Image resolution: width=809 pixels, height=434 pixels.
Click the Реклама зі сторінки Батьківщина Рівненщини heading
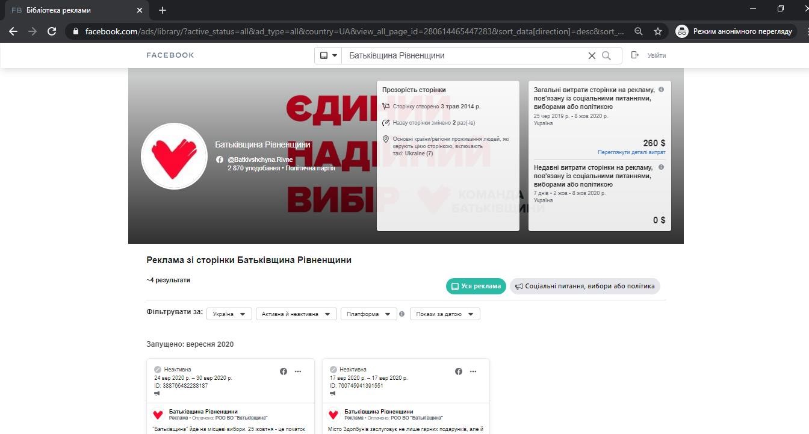click(x=249, y=260)
